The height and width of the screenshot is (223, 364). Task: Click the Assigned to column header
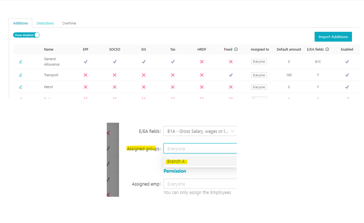[x=260, y=50]
